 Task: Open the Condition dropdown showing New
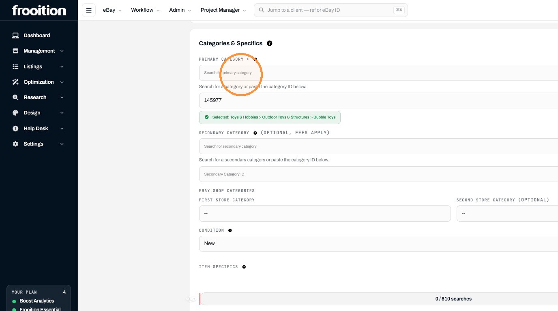coord(378,243)
